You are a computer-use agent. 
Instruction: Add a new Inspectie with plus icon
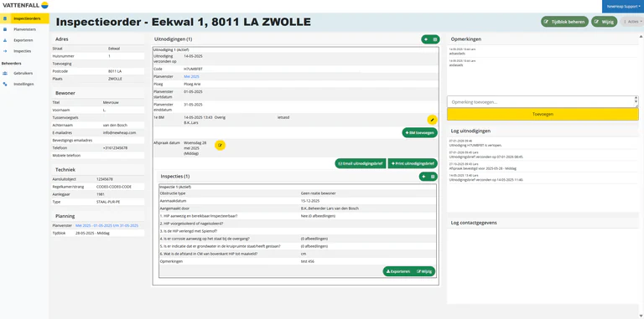click(x=423, y=177)
